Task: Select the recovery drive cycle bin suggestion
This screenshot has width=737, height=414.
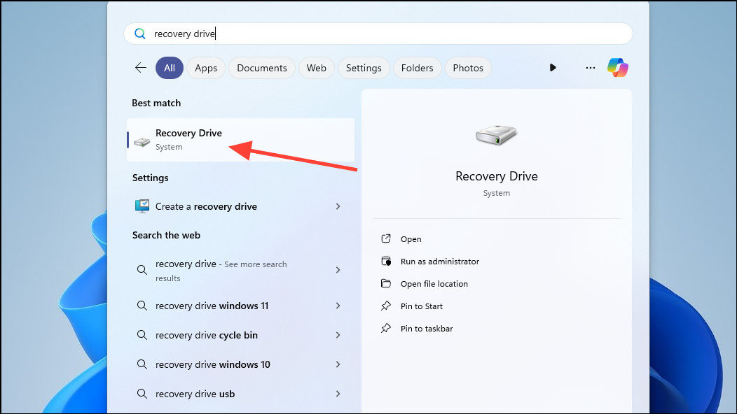Action: pyautogui.click(x=241, y=335)
